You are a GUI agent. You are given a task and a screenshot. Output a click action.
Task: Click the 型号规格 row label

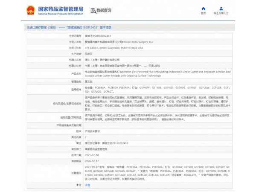[76, 90]
